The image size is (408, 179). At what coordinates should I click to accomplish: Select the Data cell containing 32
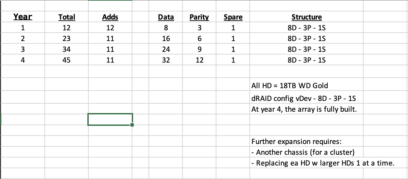166,61
